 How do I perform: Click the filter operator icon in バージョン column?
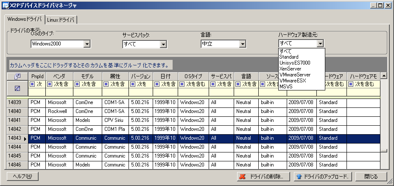132,85
